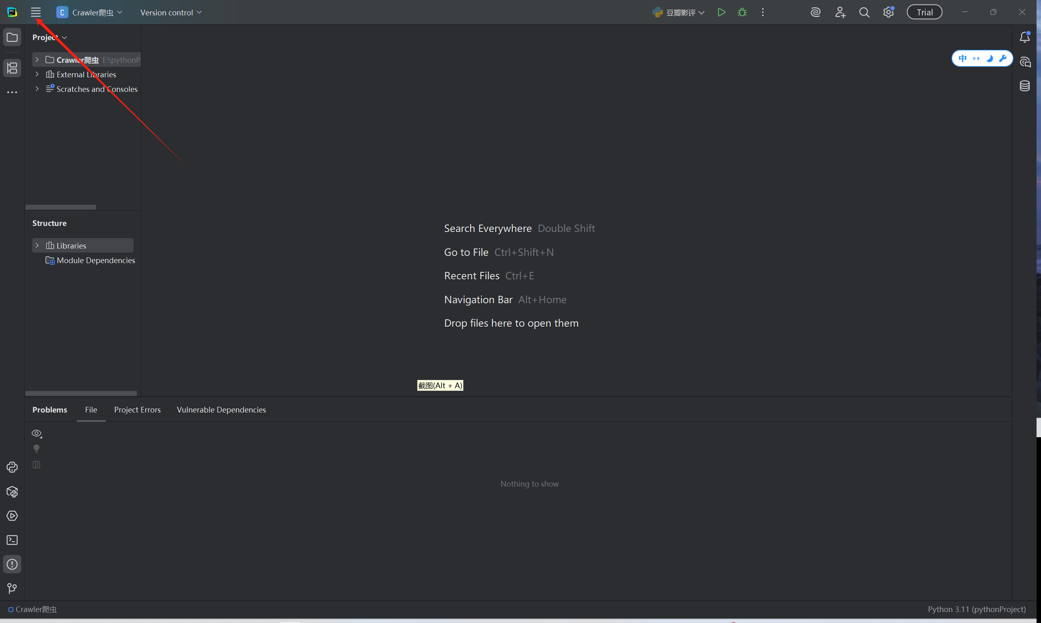Image resolution: width=1041 pixels, height=623 pixels.
Task: Click the Python 3.11 interpreter status
Action: click(x=976, y=609)
